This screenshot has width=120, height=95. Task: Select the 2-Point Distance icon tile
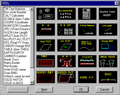click(87, 30)
